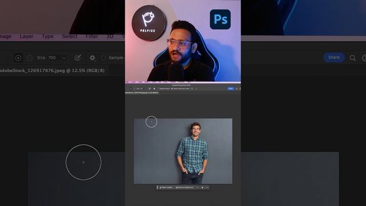Click the large magnifier search icon beside Share

352,58
